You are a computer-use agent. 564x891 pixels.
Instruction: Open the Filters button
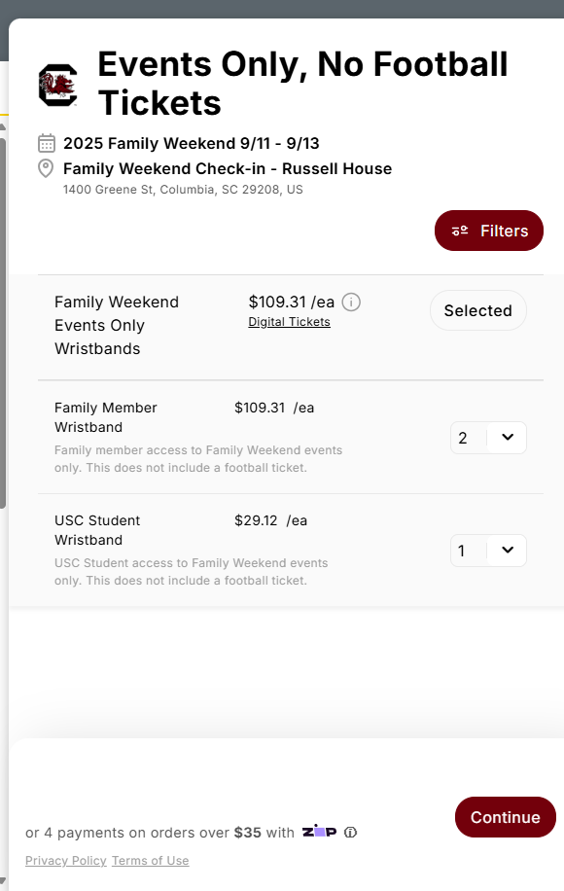point(489,231)
